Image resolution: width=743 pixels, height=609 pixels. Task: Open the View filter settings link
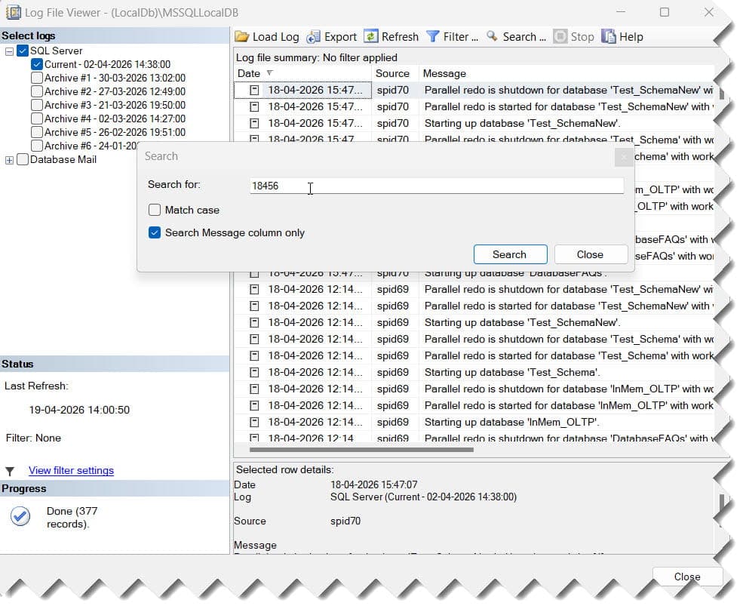click(70, 470)
